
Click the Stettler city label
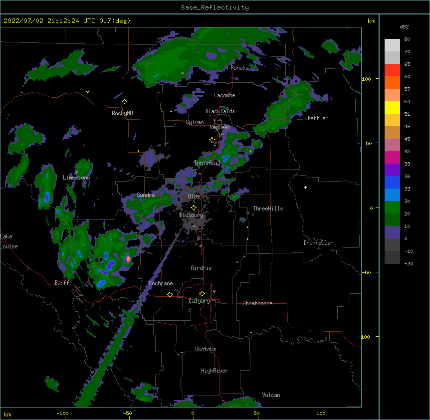pyautogui.click(x=316, y=118)
